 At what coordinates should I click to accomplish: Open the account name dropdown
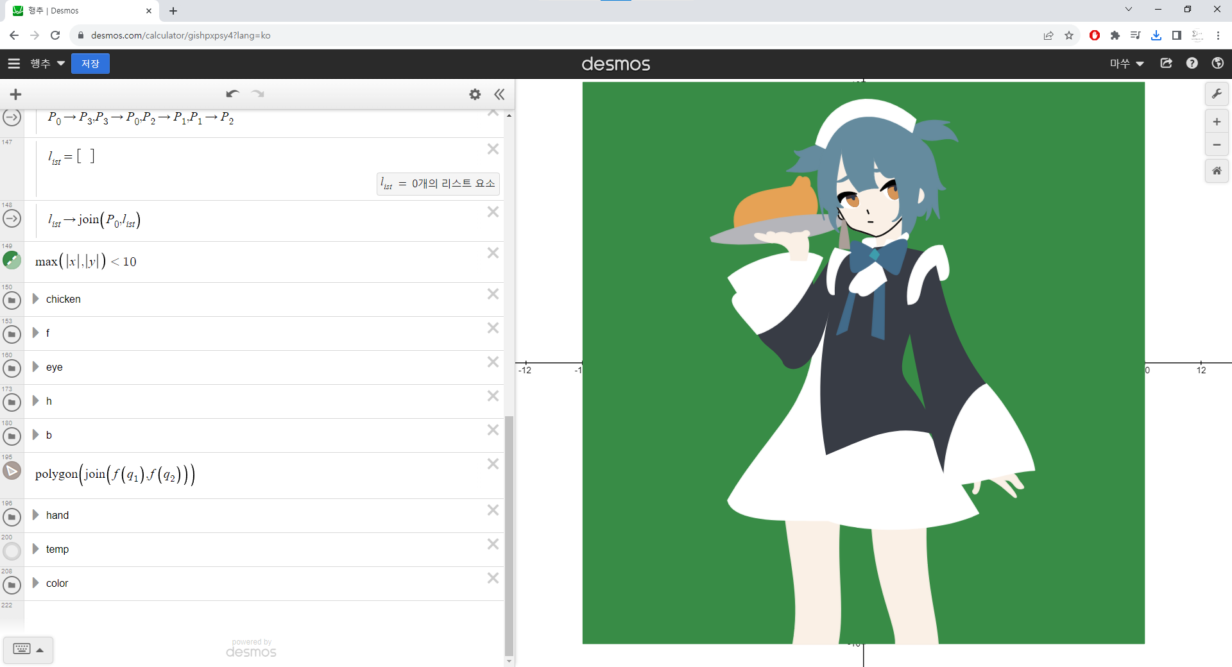(x=1127, y=63)
